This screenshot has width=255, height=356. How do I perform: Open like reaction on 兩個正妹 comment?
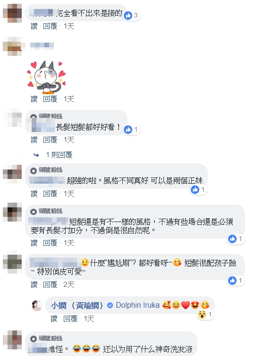click(x=198, y=189)
